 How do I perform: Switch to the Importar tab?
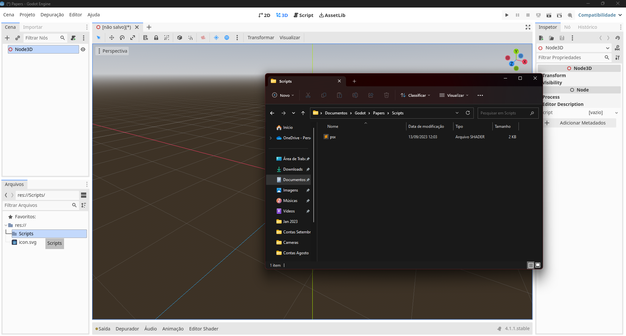pyautogui.click(x=33, y=27)
